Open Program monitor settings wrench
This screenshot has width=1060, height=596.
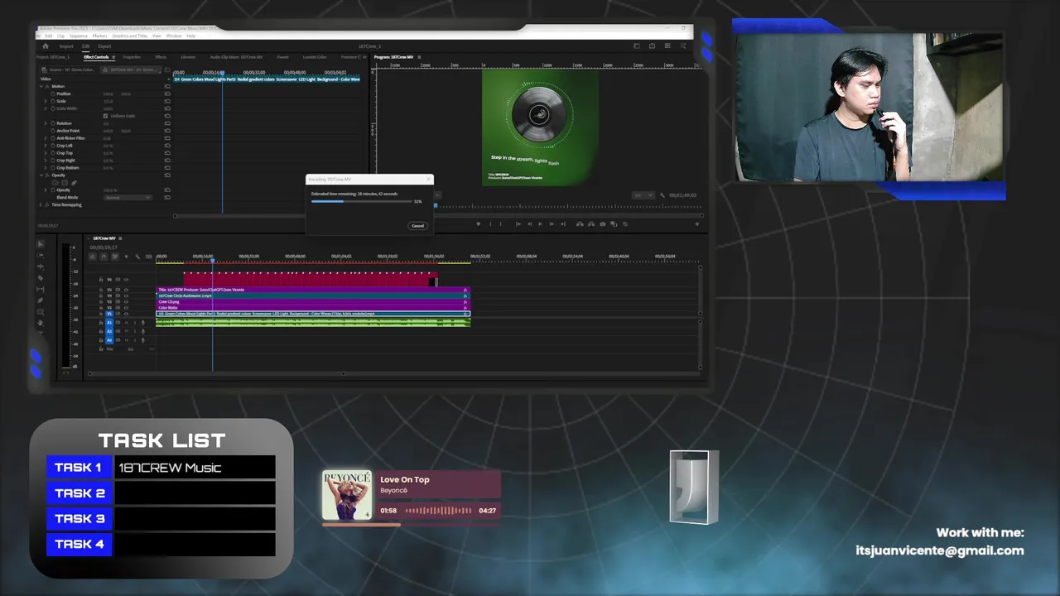(662, 195)
